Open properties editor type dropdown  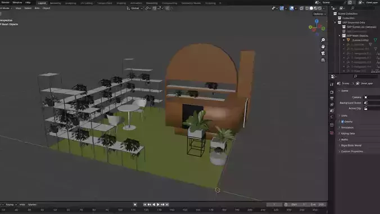pos(334,77)
